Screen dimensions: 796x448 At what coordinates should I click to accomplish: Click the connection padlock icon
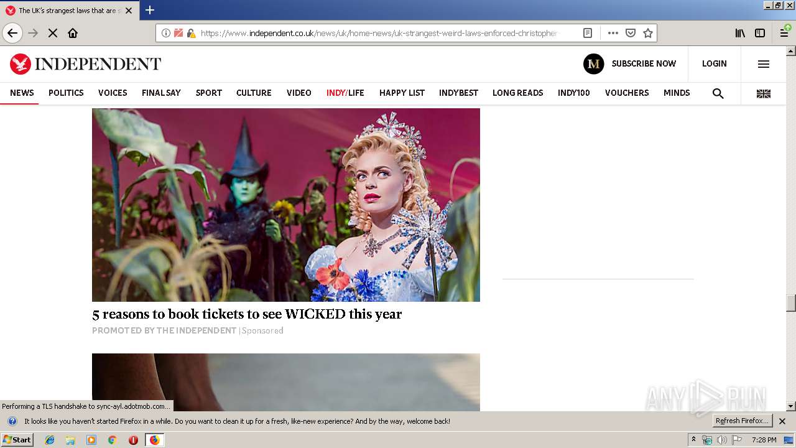pyautogui.click(x=191, y=33)
